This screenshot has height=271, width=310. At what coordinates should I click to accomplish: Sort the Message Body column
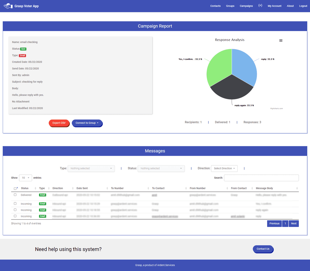pyautogui.click(x=297, y=188)
